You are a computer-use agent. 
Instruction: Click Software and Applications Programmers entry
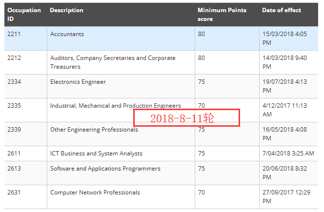pyautogui.click(x=105, y=169)
